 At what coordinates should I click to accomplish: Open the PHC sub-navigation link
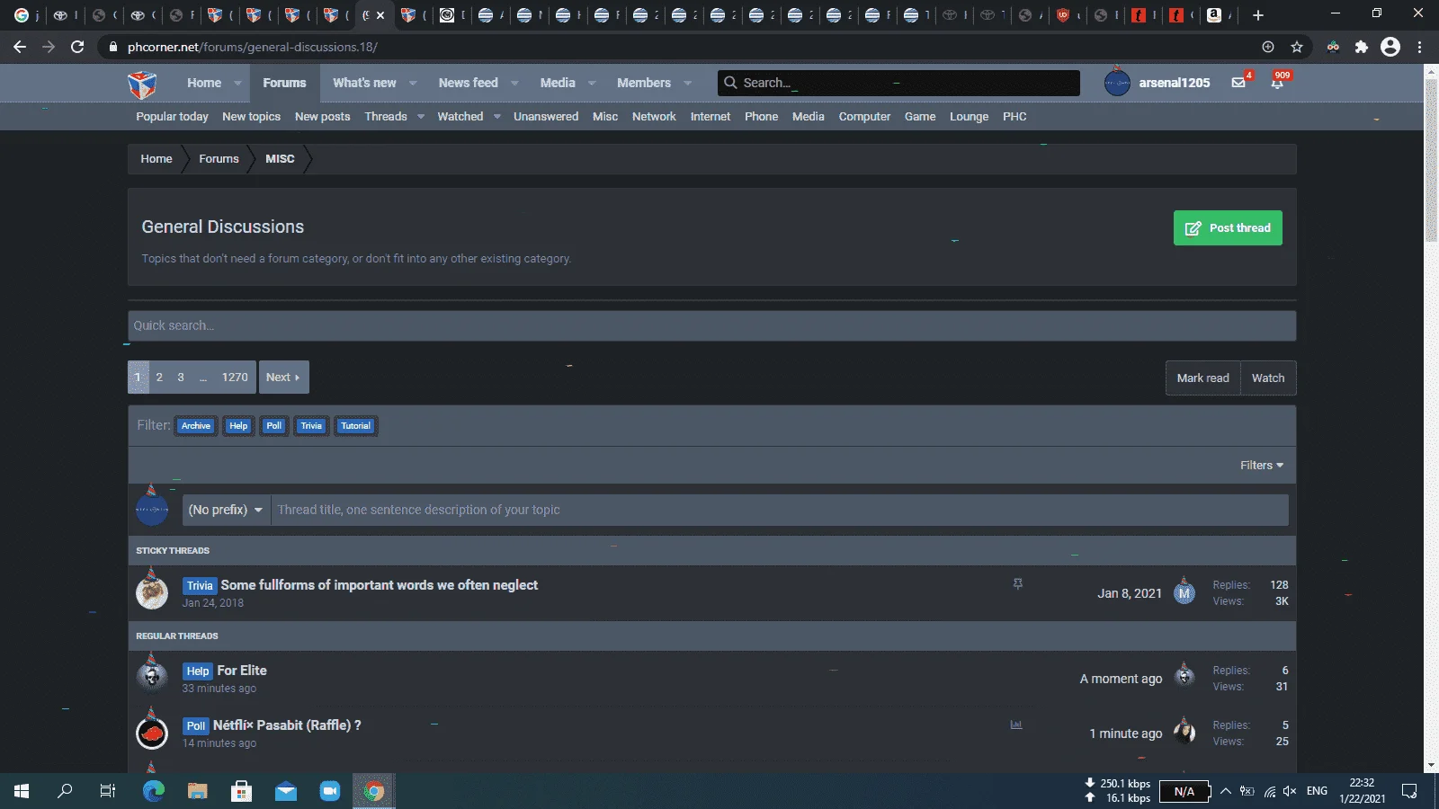coord(1014,117)
